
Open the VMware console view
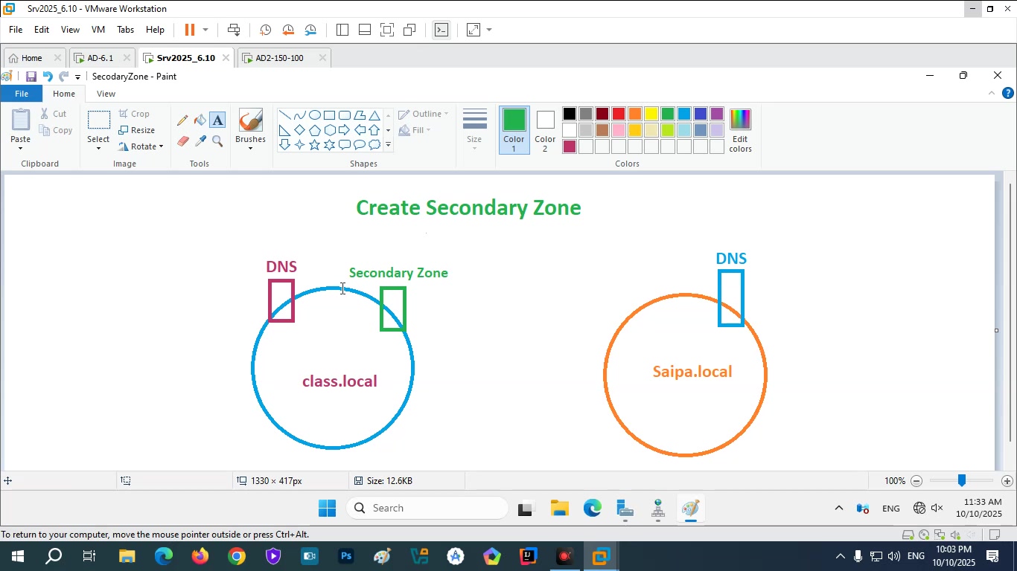(441, 30)
